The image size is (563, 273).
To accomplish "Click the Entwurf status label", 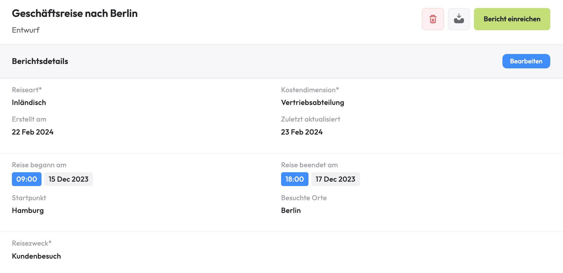I will click(x=26, y=30).
